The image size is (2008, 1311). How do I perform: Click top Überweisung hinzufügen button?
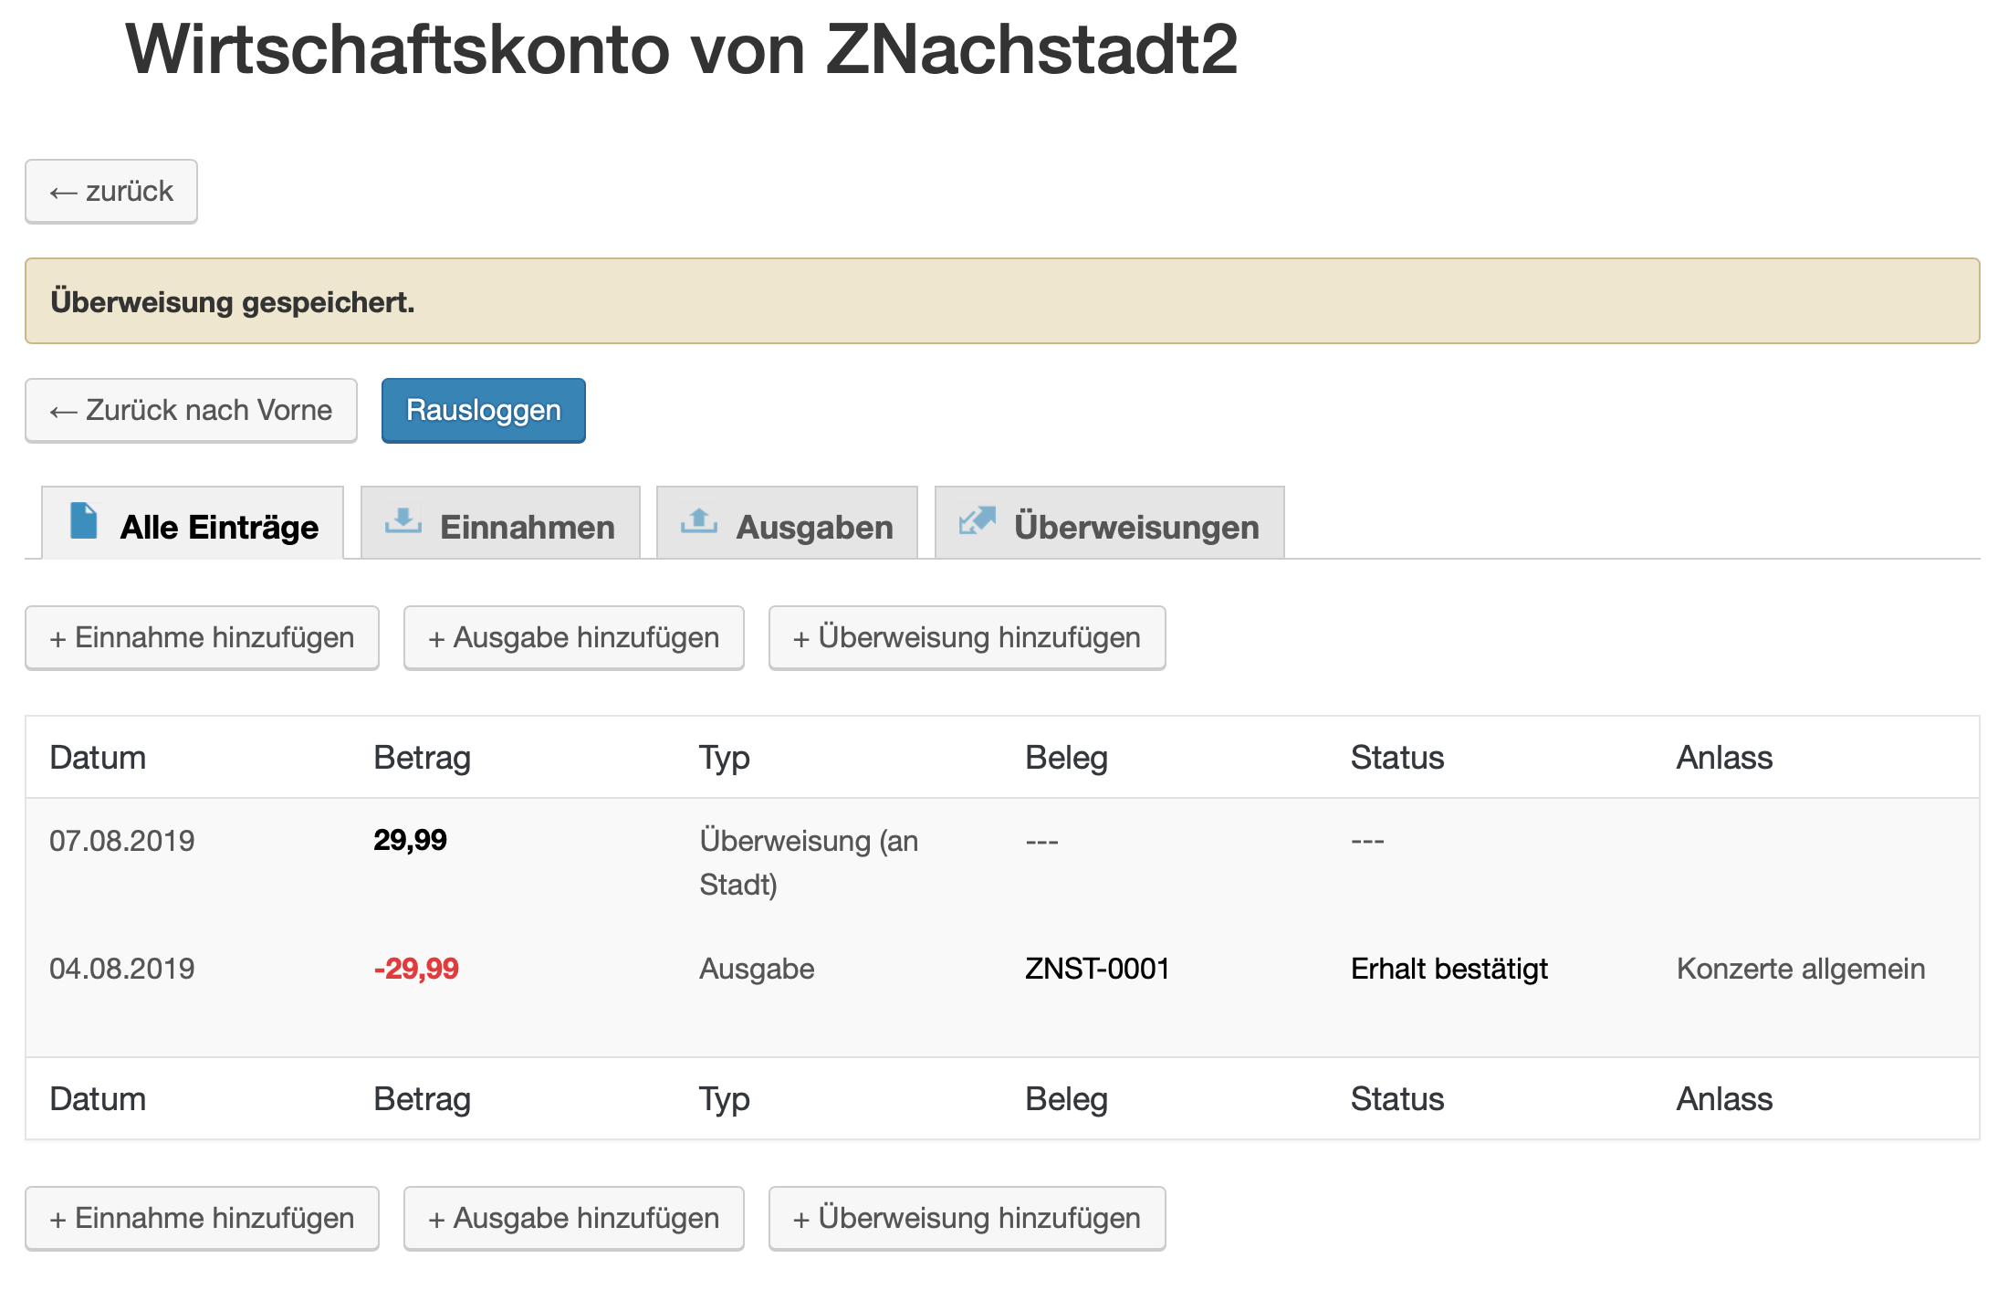[967, 637]
